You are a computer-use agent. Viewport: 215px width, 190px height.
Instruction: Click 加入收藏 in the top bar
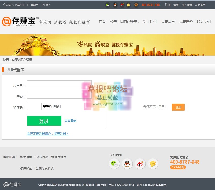[187, 5]
